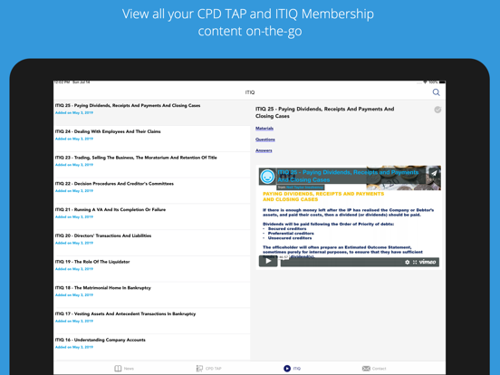Select ITIQ 20 - Directors' Transactions item
This screenshot has width=500, height=375.
pyautogui.click(x=152, y=243)
